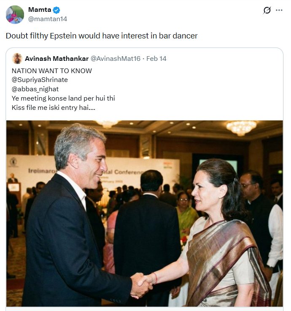Click the 'NATION WANT TO KNOW' line

(52, 71)
